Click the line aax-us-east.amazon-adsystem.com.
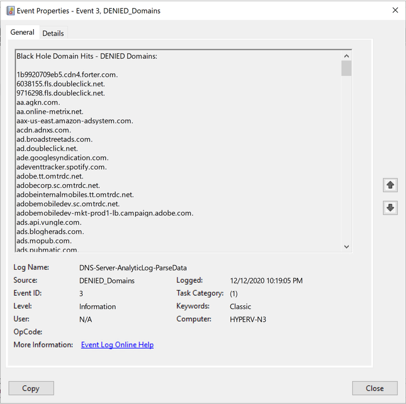406x404 pixels. [75, 121]
